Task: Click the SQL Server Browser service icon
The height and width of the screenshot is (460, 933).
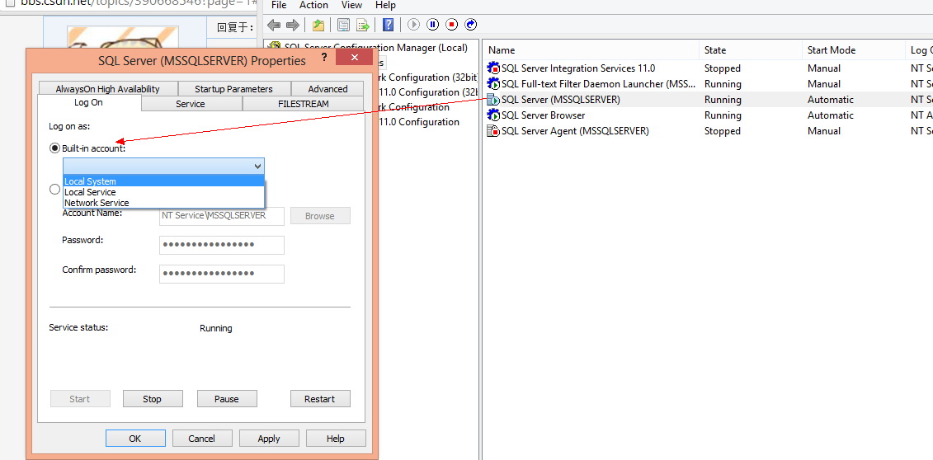Action: [493, 115]
